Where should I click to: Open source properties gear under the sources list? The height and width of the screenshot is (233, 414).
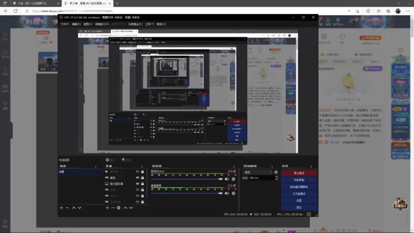click(119, 208)
